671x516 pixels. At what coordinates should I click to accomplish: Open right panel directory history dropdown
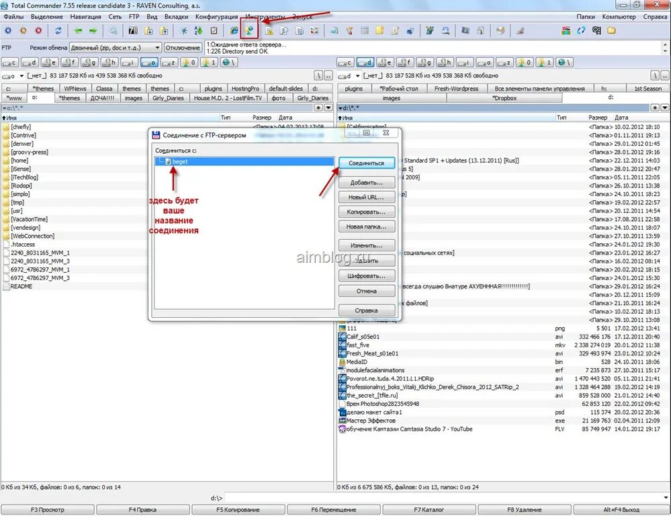tap(664, 108)
